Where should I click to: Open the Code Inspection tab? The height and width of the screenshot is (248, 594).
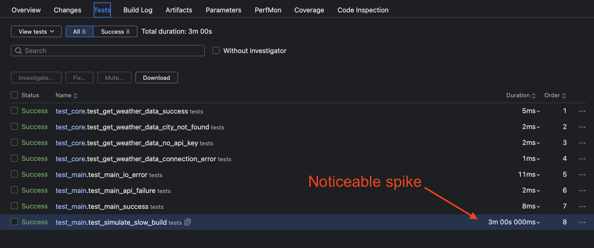click(363, 10)
